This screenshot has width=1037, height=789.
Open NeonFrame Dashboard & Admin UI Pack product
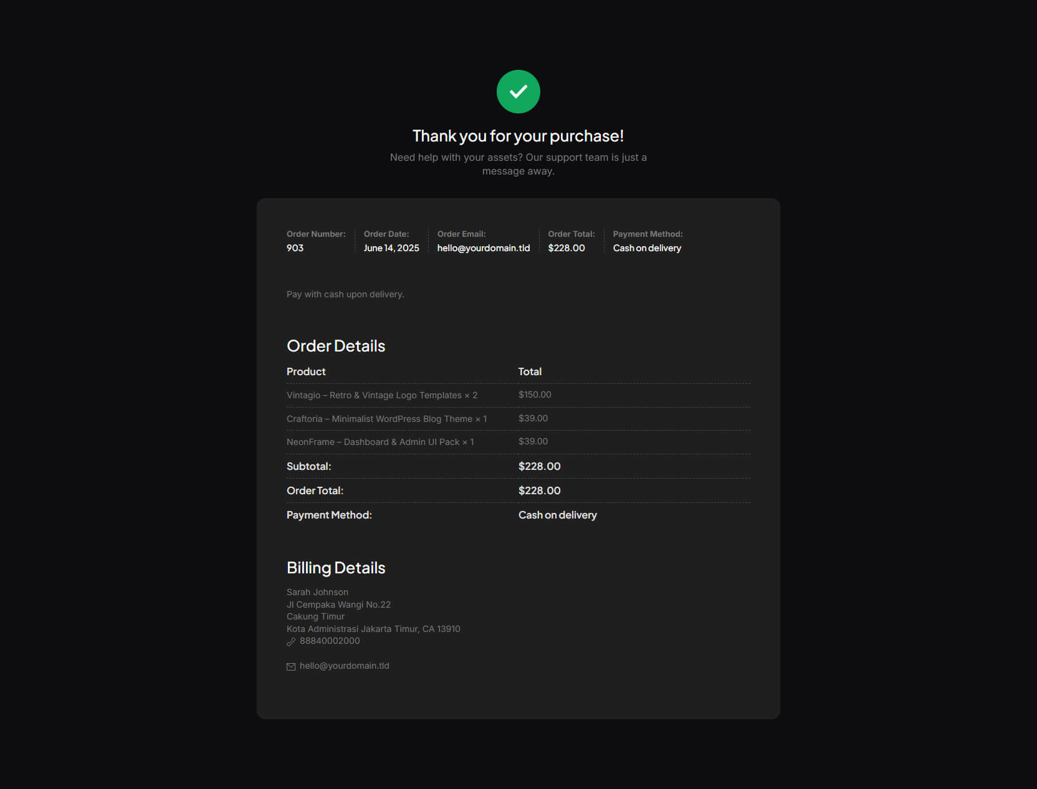pyautogui.click(x=373, y=442)
